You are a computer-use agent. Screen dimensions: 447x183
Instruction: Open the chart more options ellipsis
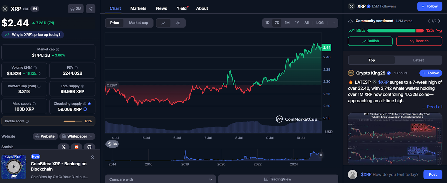tap(333, 23)
